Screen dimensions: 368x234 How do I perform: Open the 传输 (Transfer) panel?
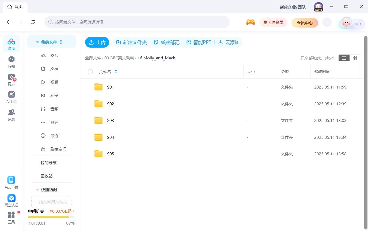11,62
